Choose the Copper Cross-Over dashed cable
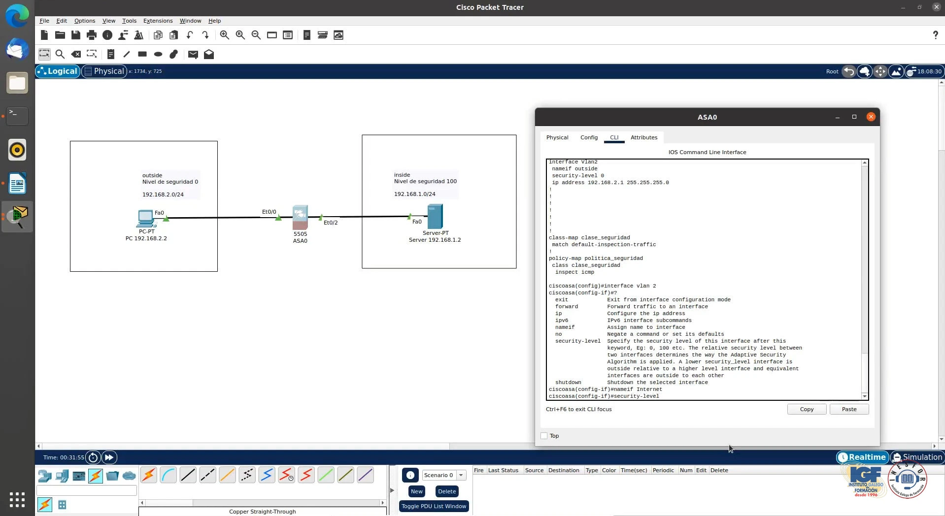Screen dimensions: 945x516 [207, 475]
